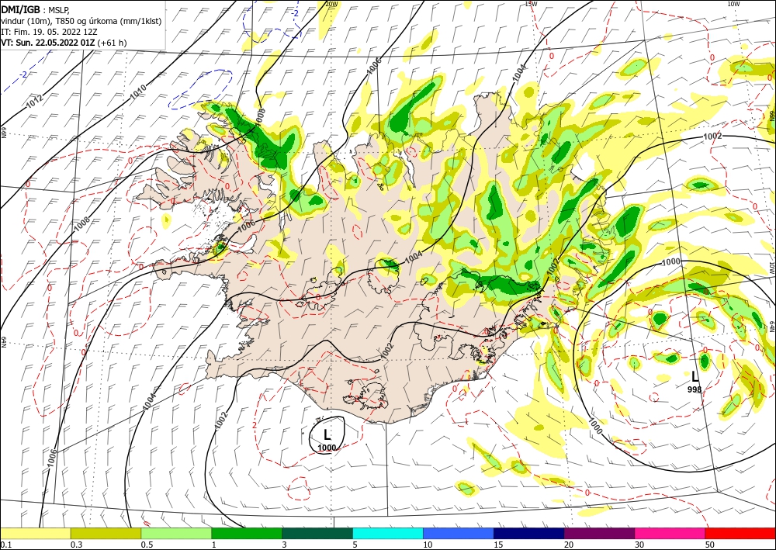Image resolution: width=776 pixels, height=550 pixels.
Task: Click the L 1000 low-pressure marker
Action: click(327, 440)
